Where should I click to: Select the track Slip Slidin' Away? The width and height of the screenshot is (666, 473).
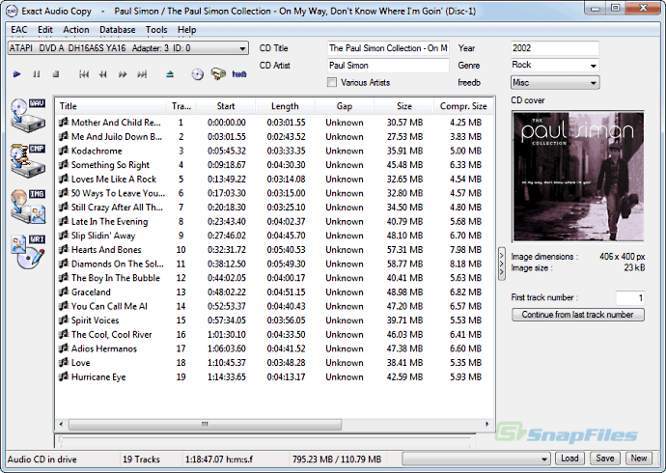tap(103, 236)
